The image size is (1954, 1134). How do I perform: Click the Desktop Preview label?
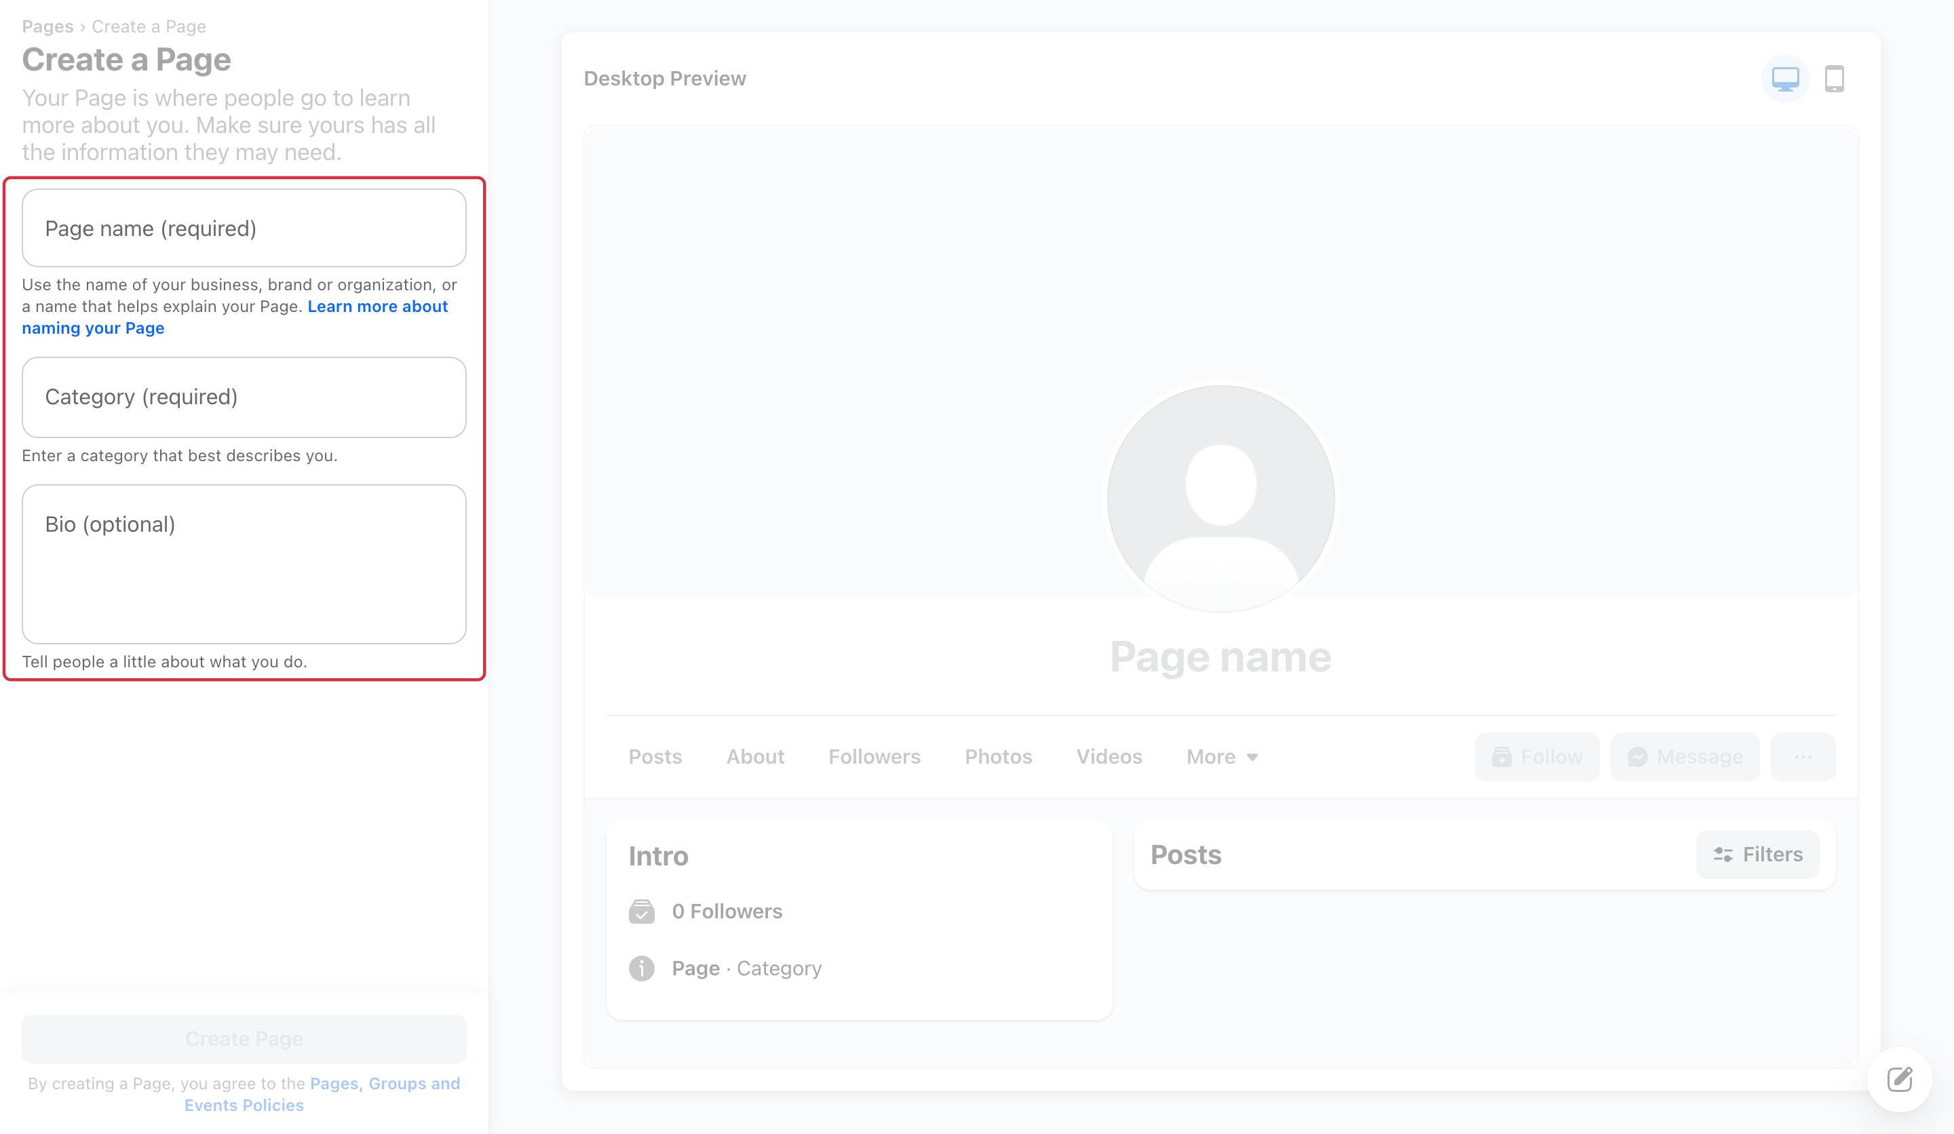point(664,78)
